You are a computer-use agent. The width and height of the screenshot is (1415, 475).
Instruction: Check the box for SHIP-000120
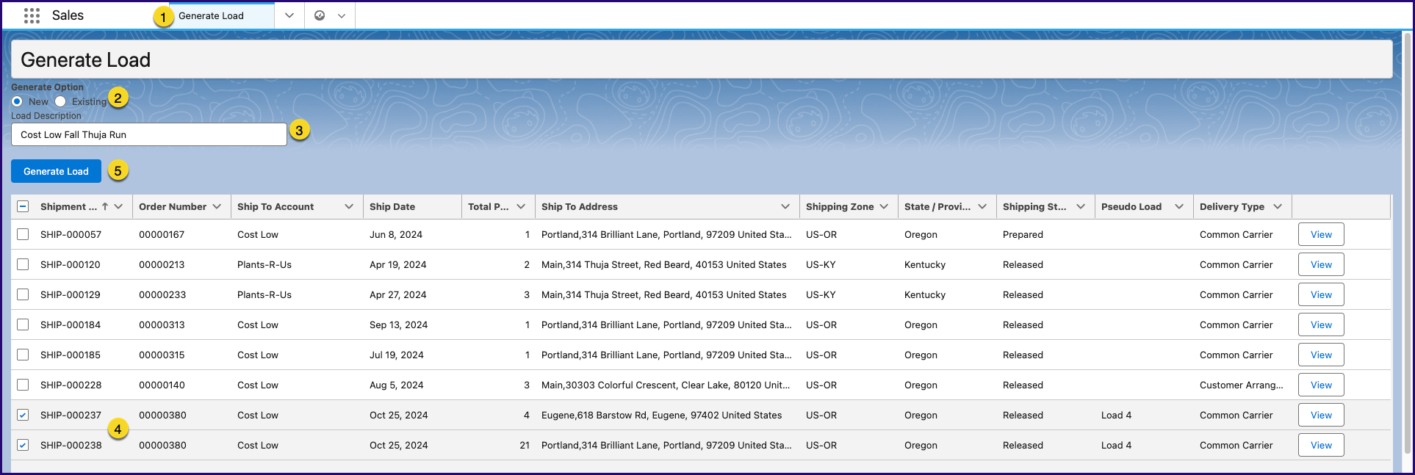point(23,265)
